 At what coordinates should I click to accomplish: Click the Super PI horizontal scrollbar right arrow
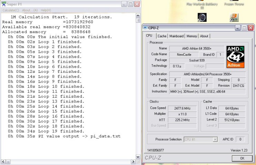(x=133, y=162)
